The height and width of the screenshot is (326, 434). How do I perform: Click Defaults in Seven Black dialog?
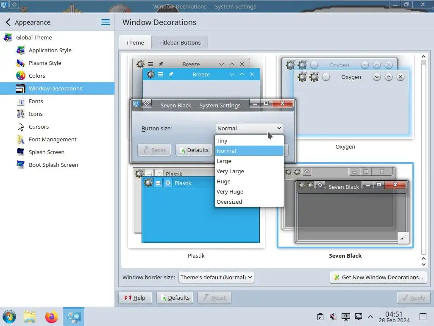[x=195, y=150]
